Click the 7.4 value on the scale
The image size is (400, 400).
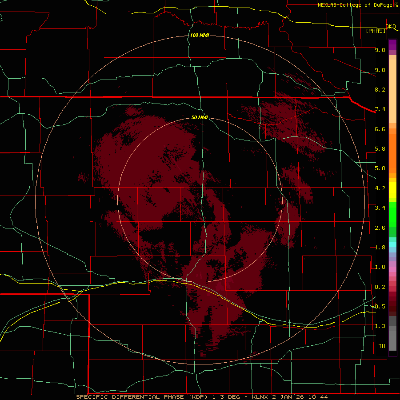380,109
